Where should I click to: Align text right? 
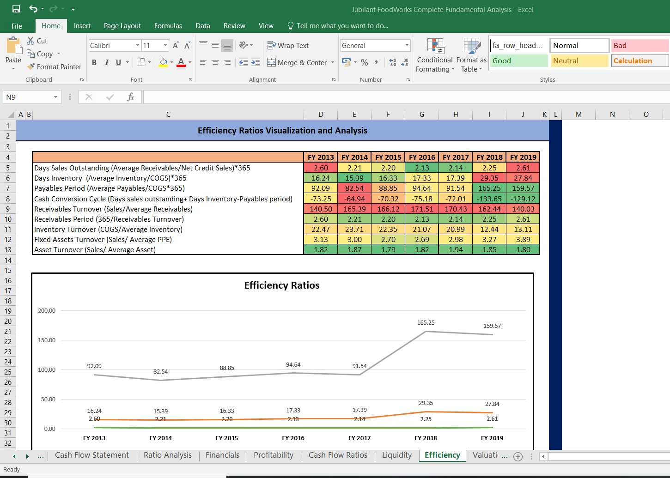pyautogui.click(x=227, y=62)
